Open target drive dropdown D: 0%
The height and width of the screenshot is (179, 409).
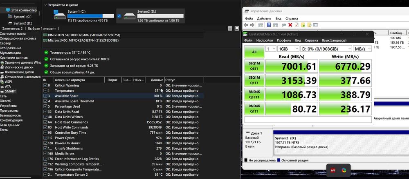coord(326,49)
